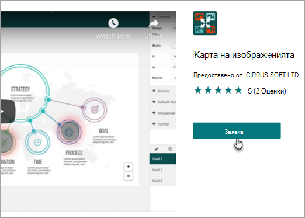Open the Shape dropdown
This screenshot has width=305, height=218.
click(x=174, y=28)
